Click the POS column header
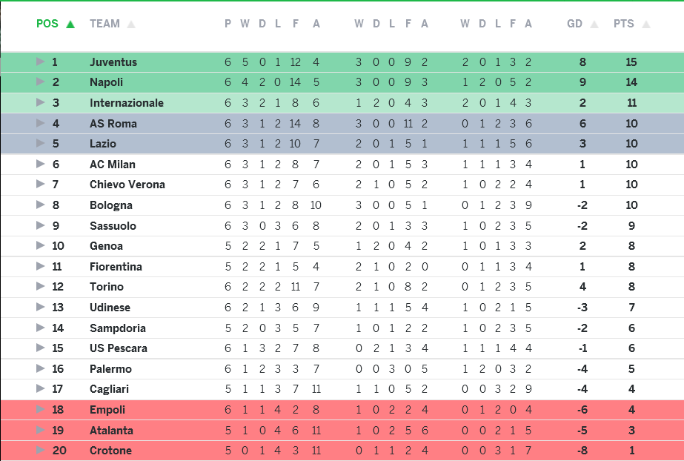The image size is (684, 461). coord(47,24)
